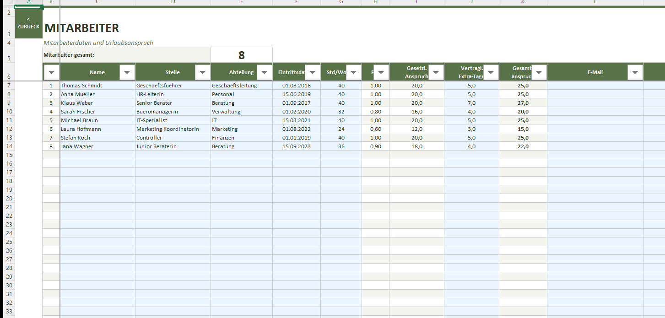Select the HR-Leiterin cell
Screen dimensions: 665x318
tap(173, 94)
